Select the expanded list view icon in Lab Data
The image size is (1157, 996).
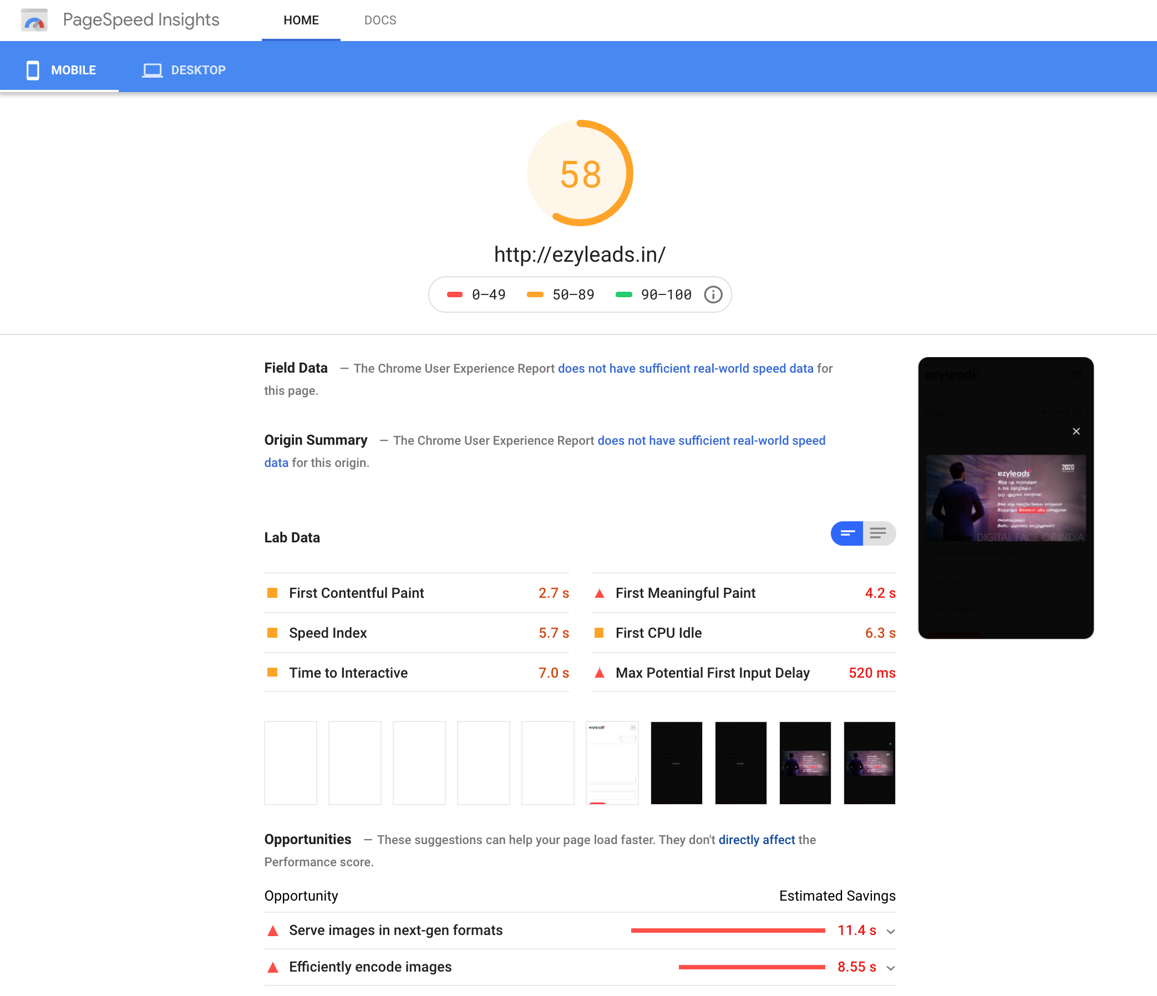880,533
